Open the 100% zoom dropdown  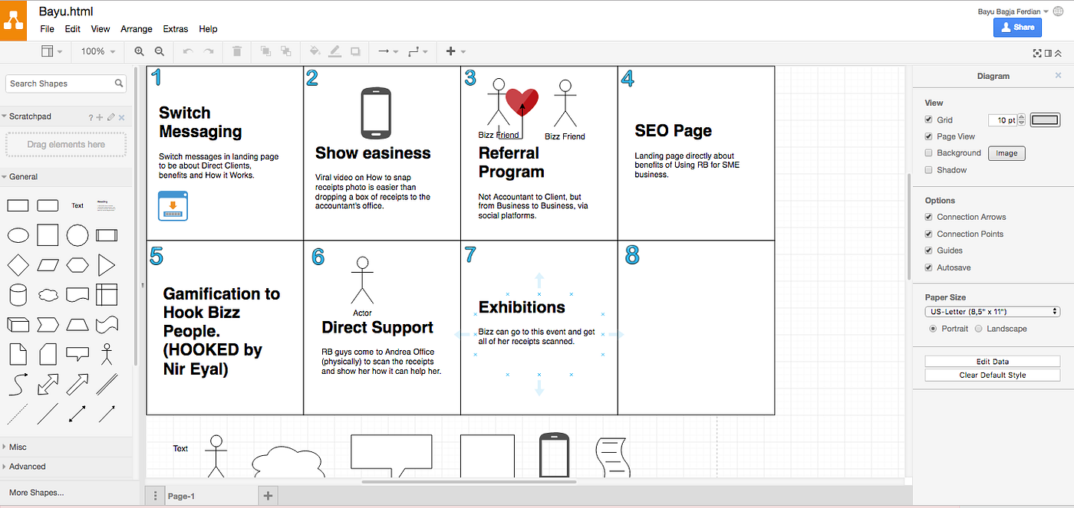click(x=97, y=51)
